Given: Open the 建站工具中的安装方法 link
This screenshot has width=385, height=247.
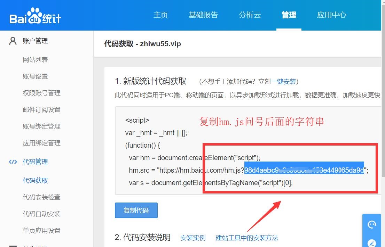Looking at the screenshot, I should pos(247,238).
